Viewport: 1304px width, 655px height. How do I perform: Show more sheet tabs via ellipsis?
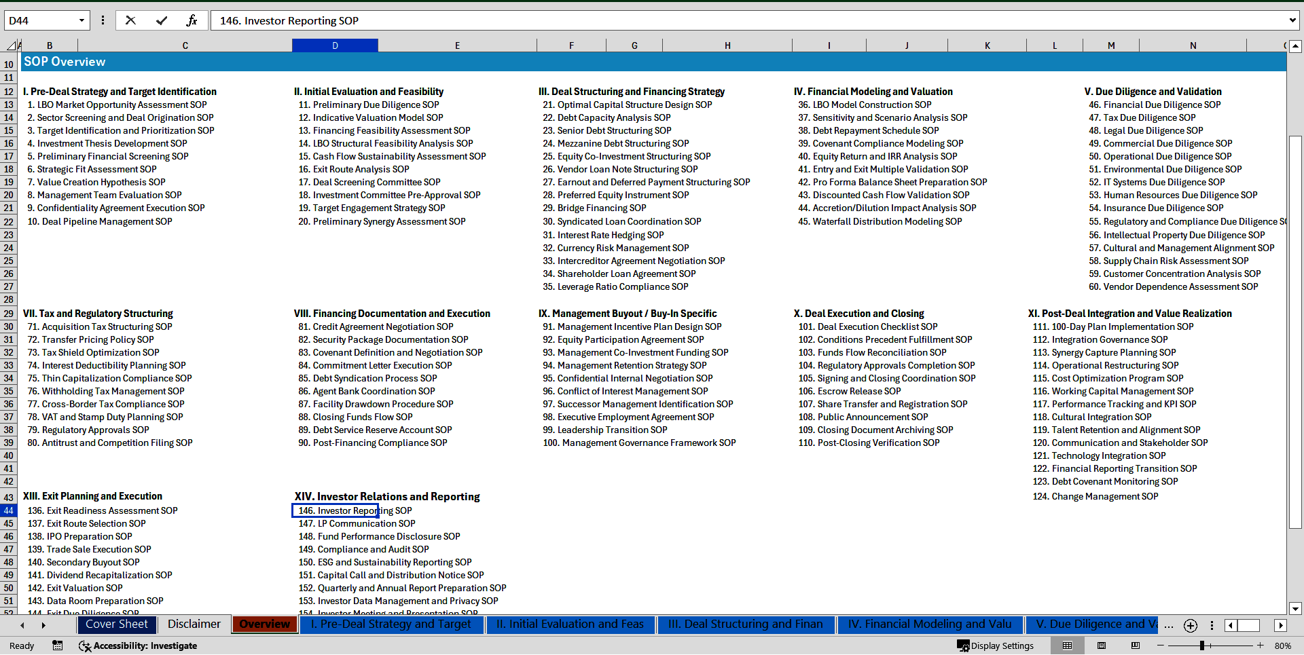click(1168, 625)
